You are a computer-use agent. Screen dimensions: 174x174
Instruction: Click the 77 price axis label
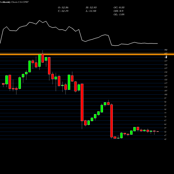tap(165, 113)
